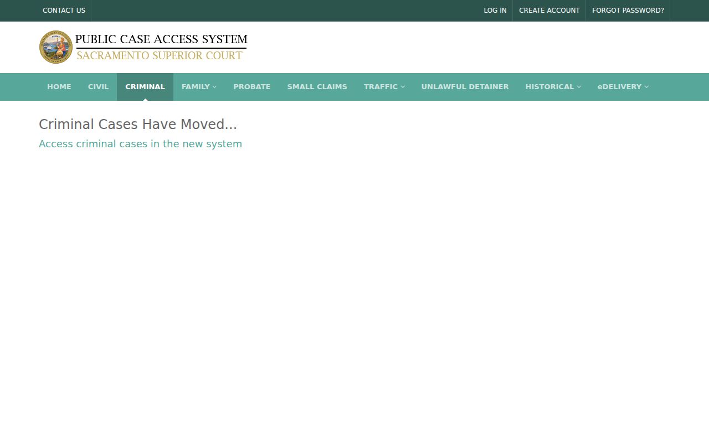Access criminal cases in the new system

141,144
